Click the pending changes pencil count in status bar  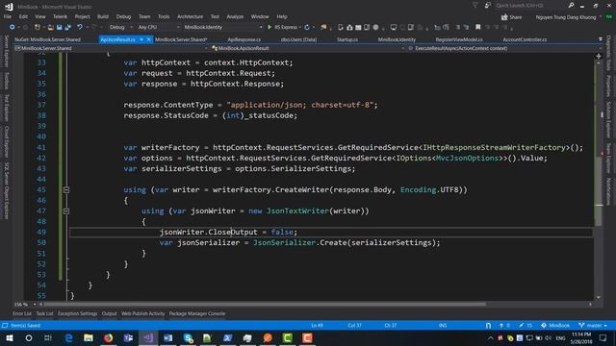526,326
